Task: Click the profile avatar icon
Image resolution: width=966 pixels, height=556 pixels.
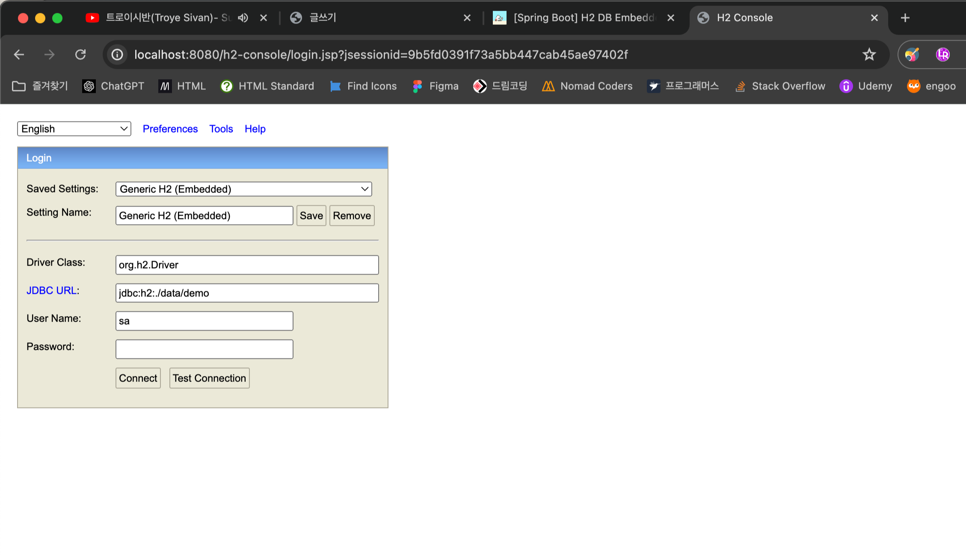Action: tap(942, 55)
